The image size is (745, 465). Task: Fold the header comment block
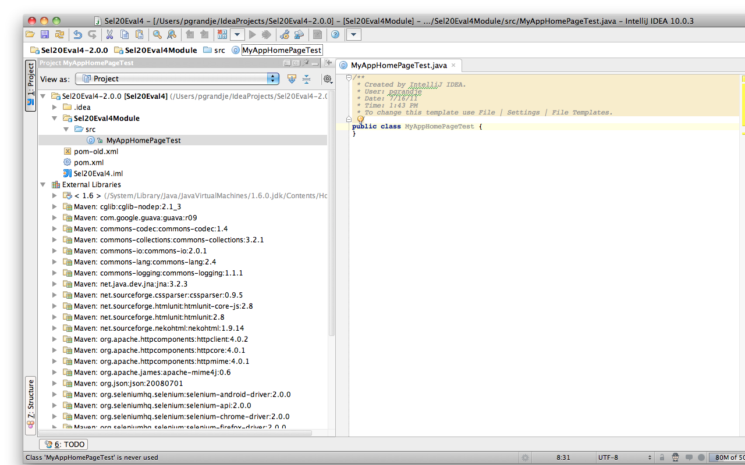click(349, 77)
